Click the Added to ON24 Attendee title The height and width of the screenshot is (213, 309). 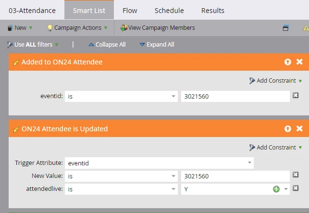click(62, 62)
